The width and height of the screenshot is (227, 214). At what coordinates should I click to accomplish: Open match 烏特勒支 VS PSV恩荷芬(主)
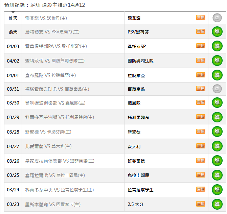coord(52,32)
